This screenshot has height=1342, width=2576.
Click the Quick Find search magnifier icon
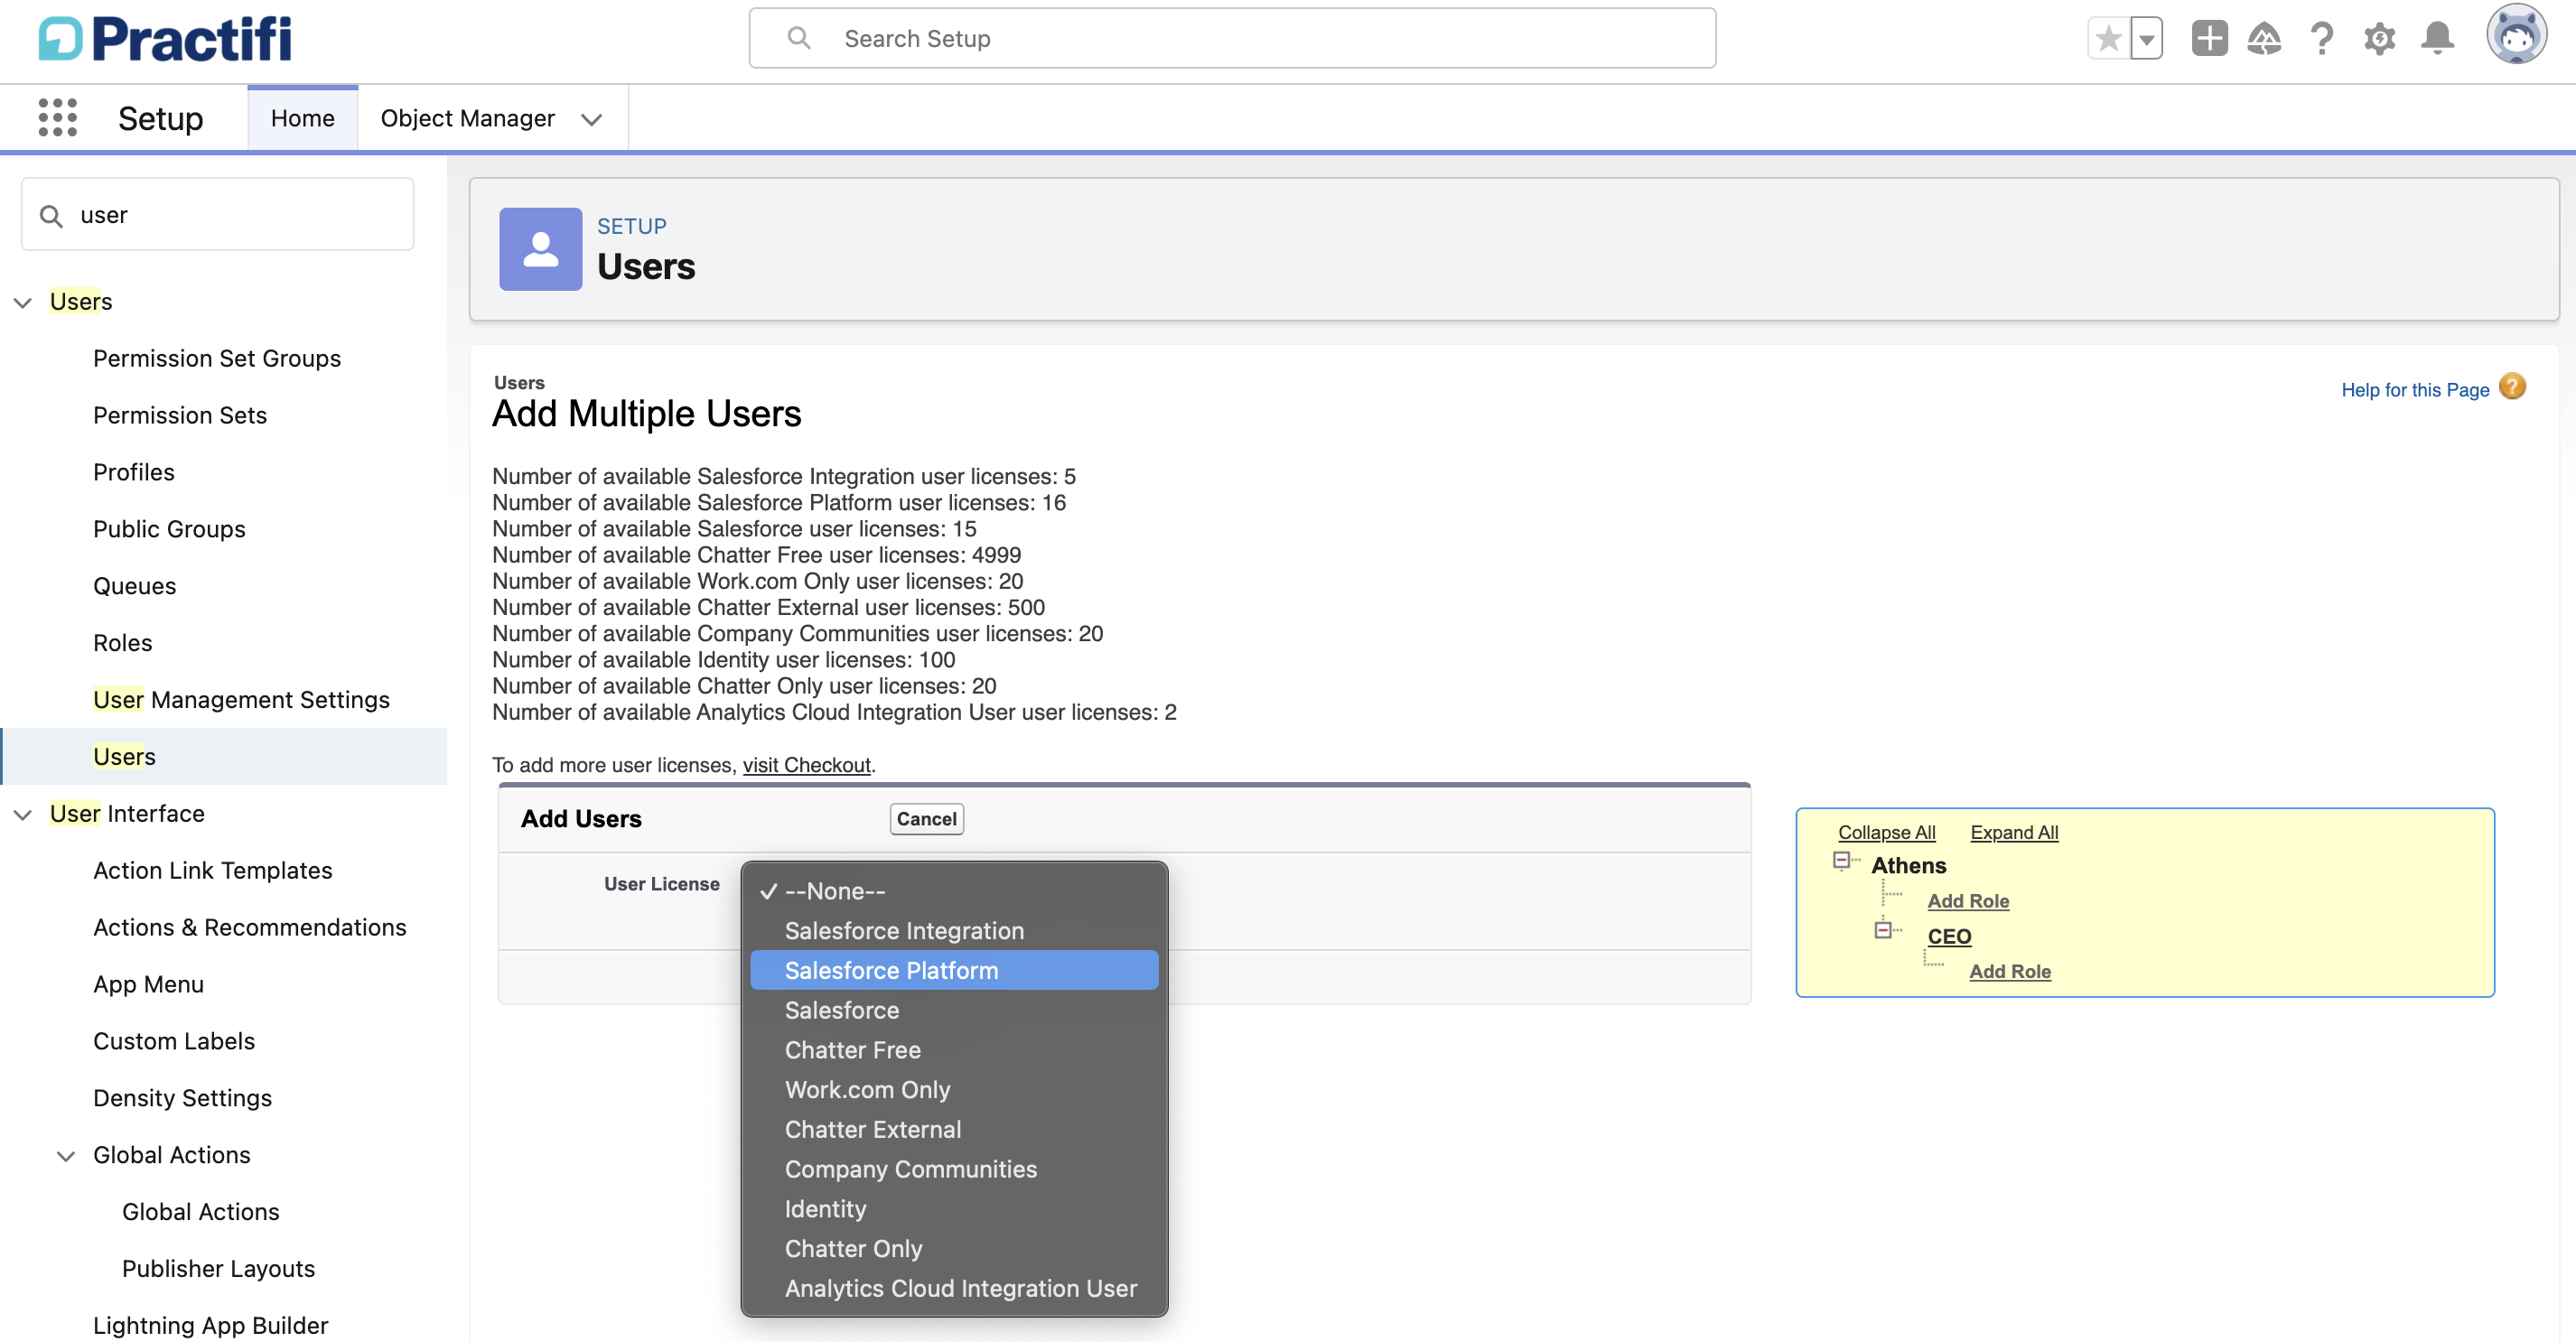pyautogui.click(x=51, y=215)
